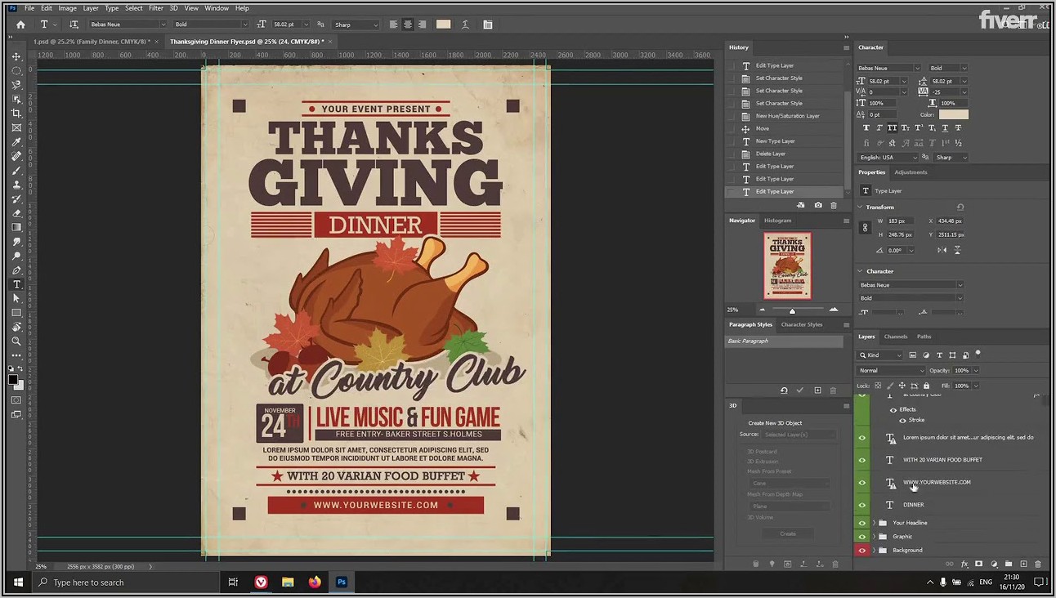Click the add layer style fx icon
The image size is (1056, 598).
[x=964, y=564]
